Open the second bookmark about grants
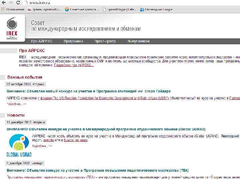 coord(44,9)
